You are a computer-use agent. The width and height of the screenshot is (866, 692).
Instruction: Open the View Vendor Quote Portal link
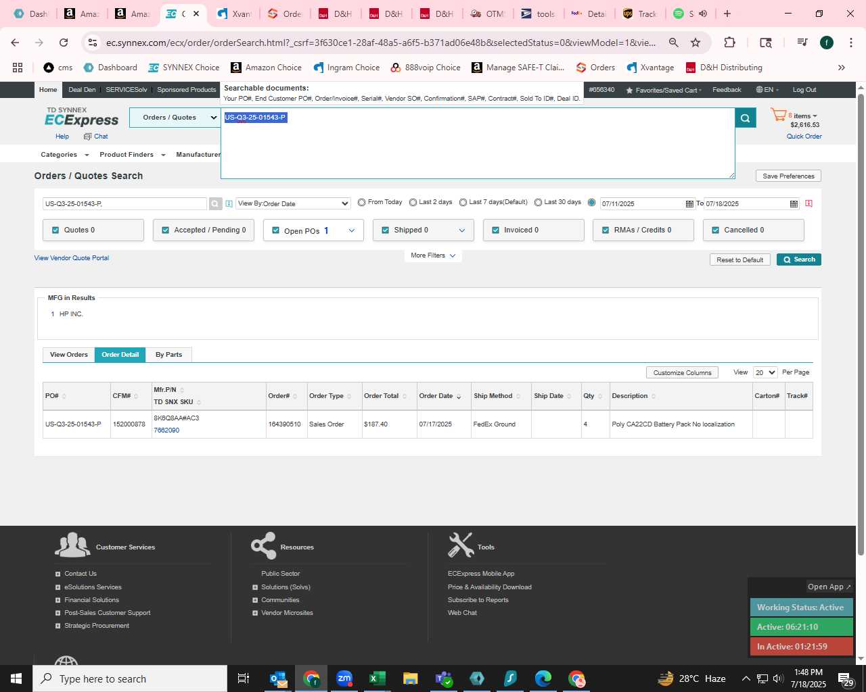[x=72, y=258]
